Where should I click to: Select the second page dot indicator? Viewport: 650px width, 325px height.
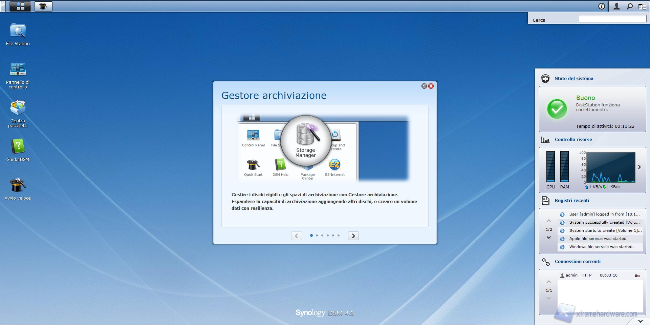pos(317,236)
